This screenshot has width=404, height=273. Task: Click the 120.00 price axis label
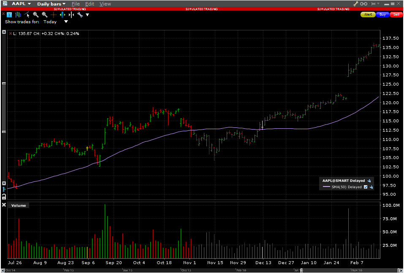point(390,103)
